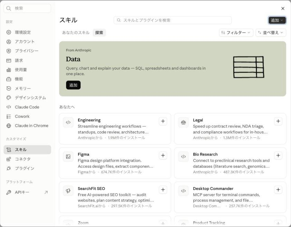
Task: Open the Desktop Commander card title
Action: pos(213,189)
